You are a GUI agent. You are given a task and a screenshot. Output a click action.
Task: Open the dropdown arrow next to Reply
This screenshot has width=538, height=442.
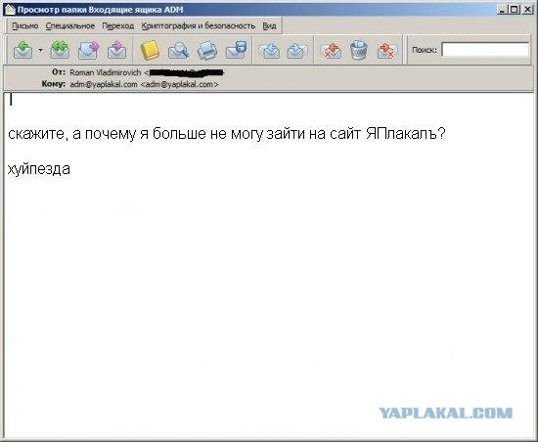pyautogui.click(x=40, y=51)
